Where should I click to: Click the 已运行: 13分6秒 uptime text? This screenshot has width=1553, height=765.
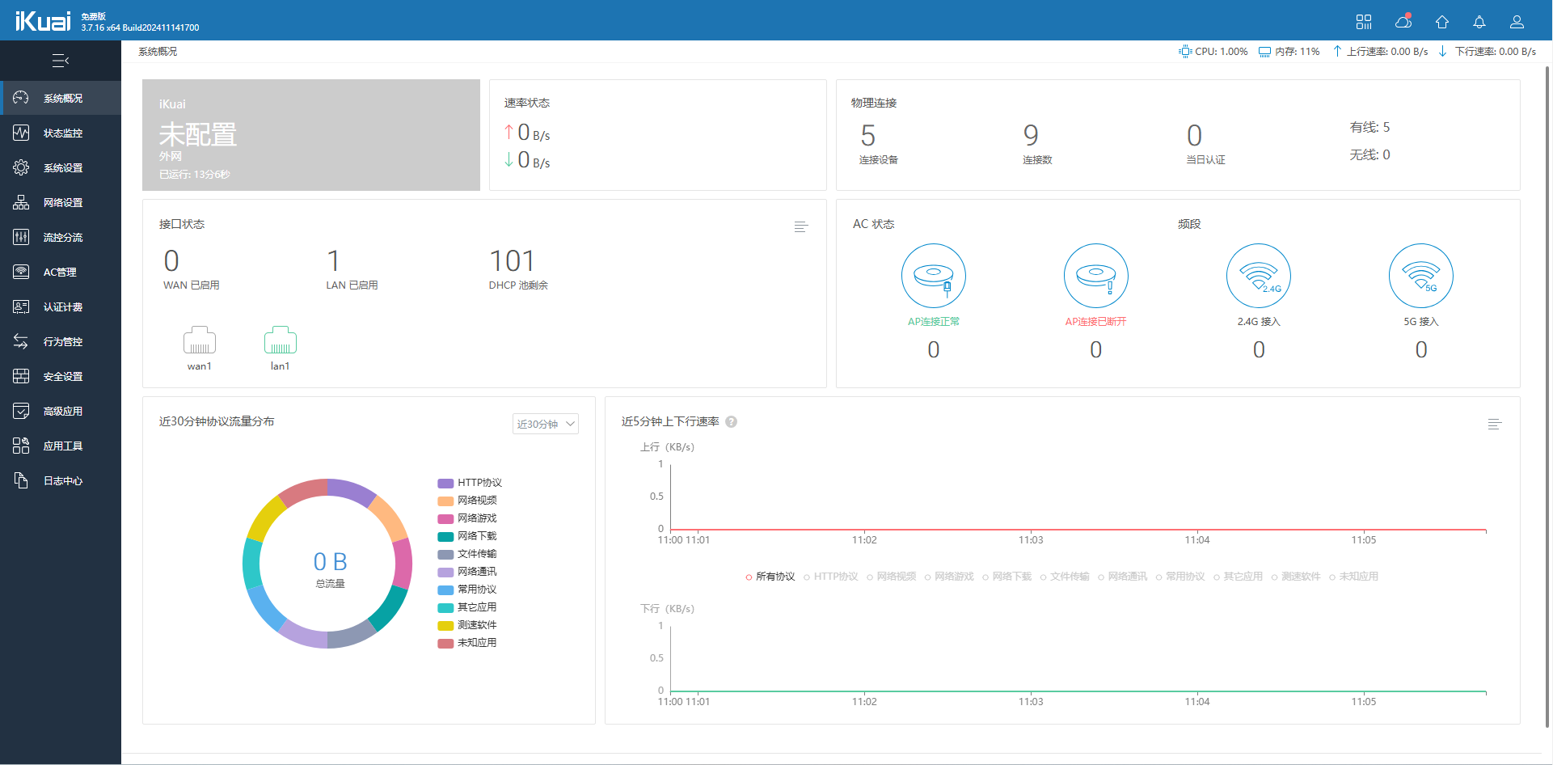[195, 175]
